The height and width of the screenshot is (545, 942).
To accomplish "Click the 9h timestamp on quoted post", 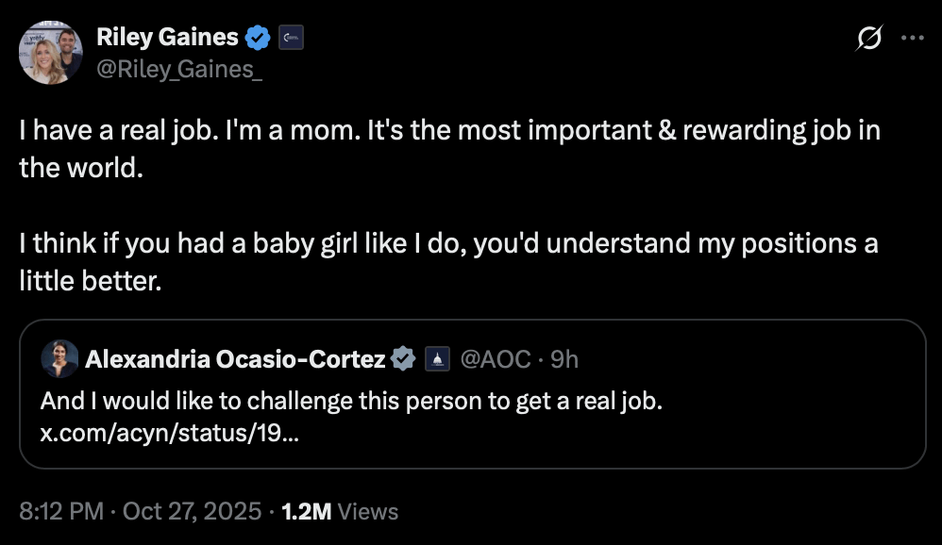I will pyautogui.click(x=564, y=358).
